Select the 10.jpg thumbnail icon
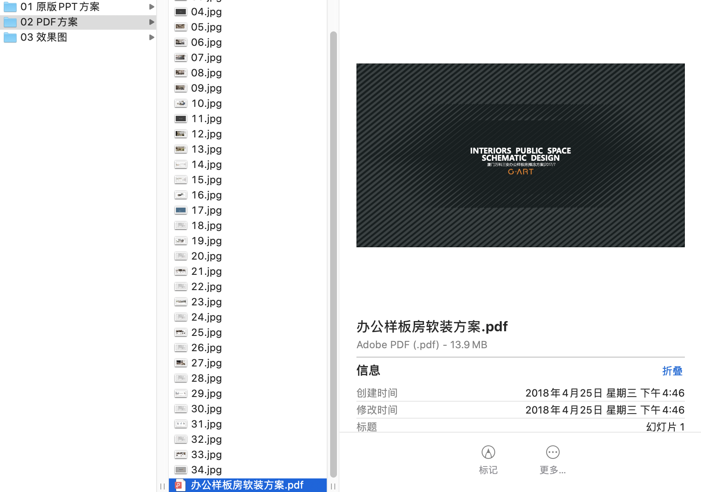This screenshot has width=701, height=492. pos(181,103)
